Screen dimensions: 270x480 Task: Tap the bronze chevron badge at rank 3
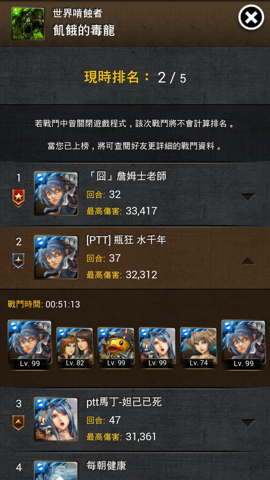(x=18, y=423)
